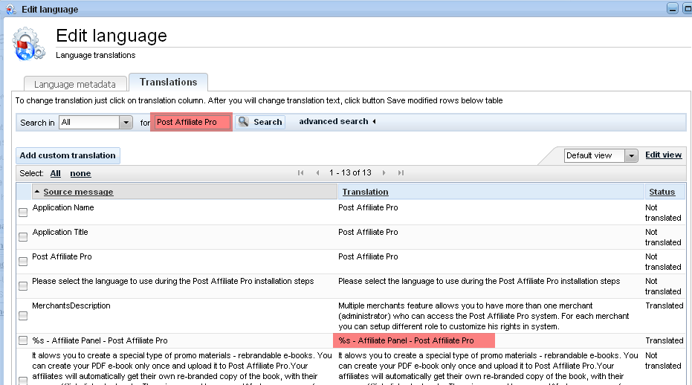
Task: Minimize the Edit language window
Action: [x=672, y=8]
